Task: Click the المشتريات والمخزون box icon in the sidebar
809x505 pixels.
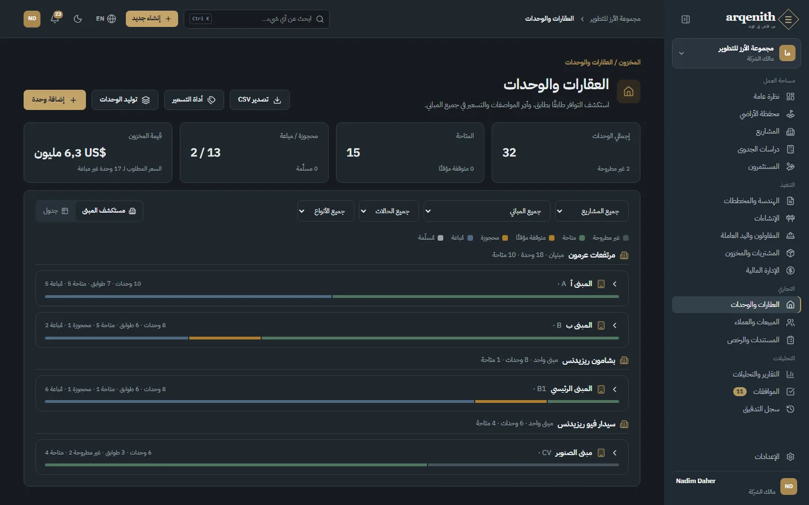Action: click(x=790, y=253)
